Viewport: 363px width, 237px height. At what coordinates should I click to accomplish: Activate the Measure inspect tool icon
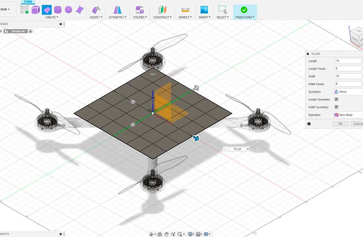(185, 10)
